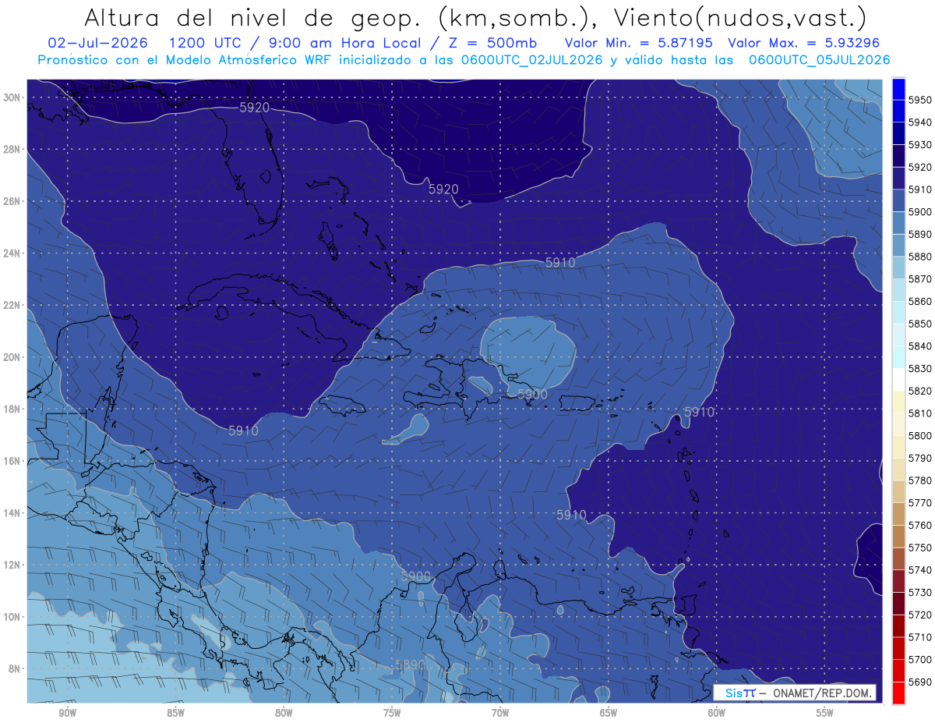Click the level label 'Z = 500mb'

coord(489,43)
